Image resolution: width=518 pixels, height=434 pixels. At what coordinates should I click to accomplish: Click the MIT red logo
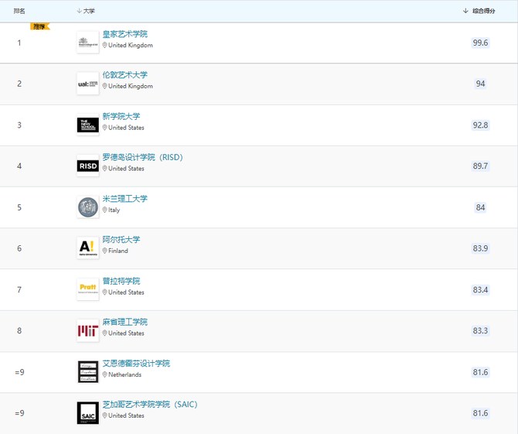click(88, 330)
